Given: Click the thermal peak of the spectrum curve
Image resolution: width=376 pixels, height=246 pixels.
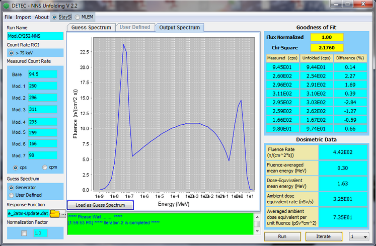Looking at the screenshot, I should tap(124, 45).
